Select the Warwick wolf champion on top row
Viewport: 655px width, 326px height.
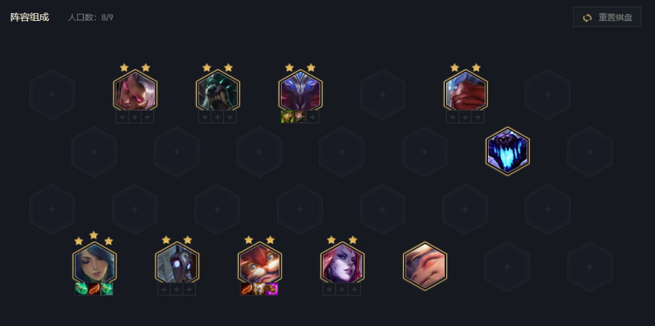217,91
